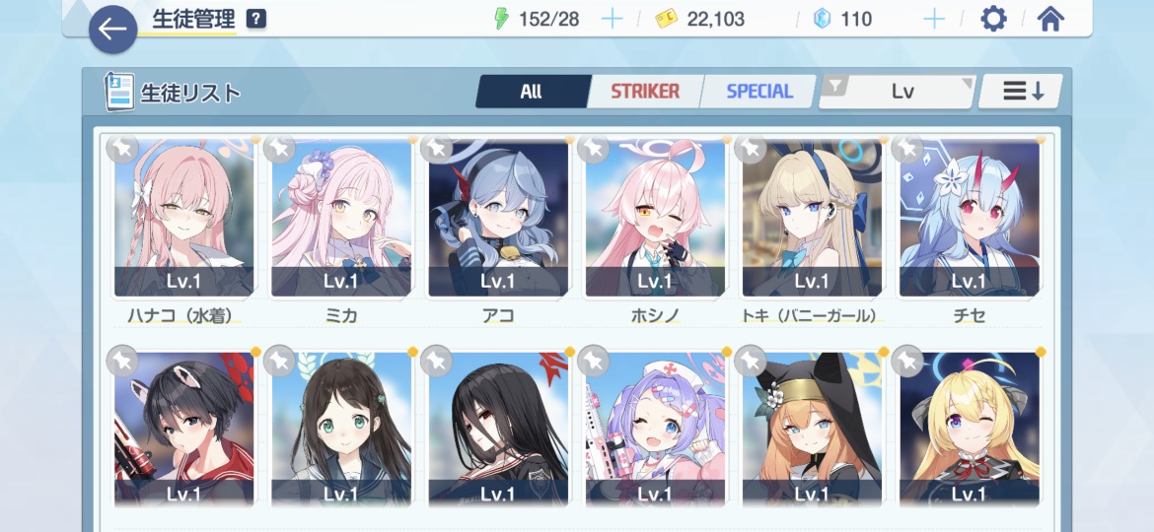Screen dimensions: 1154x532
Task: Return to lobby via home icon
Action: point(1050,19)
